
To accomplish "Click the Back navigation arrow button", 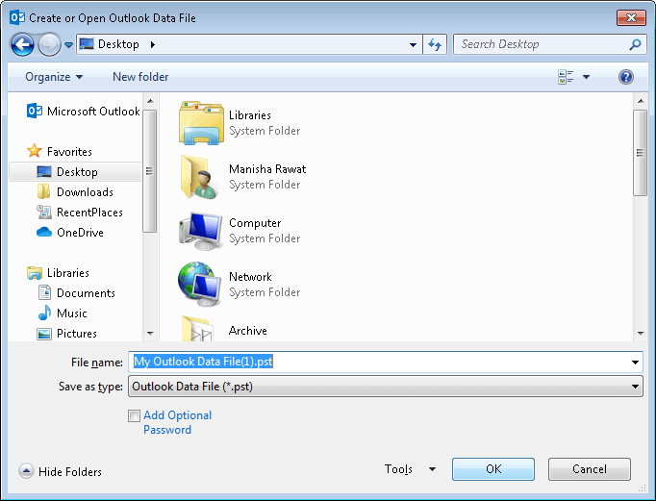I will (x=22, y=44).
